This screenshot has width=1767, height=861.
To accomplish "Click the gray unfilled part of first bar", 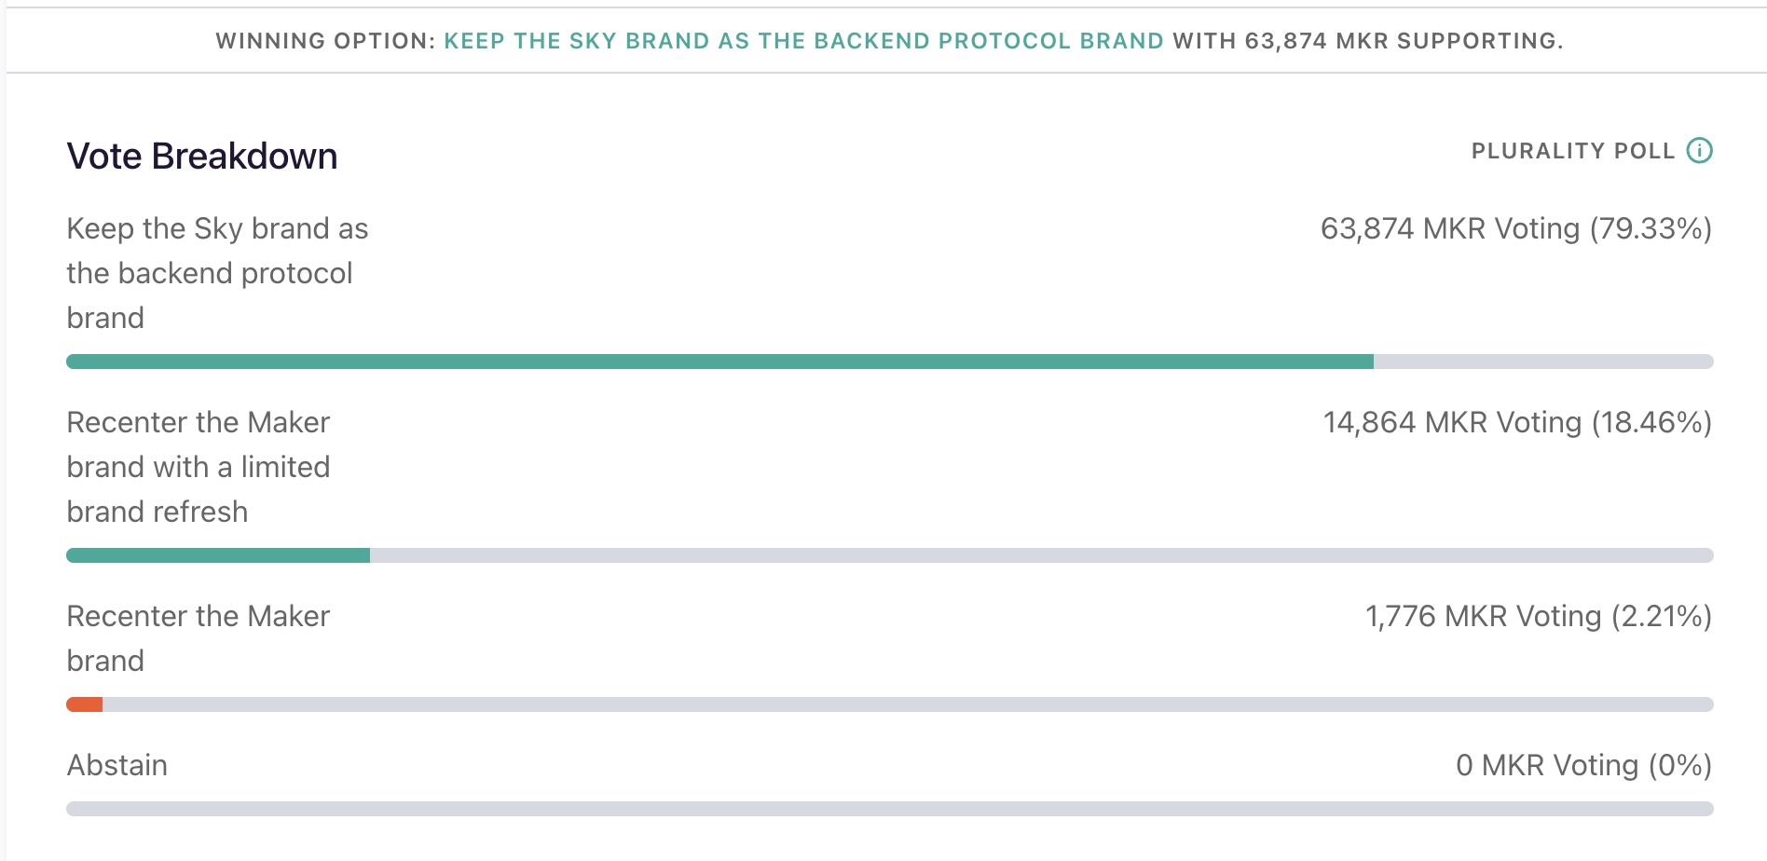I will [x=1543, y=362].
